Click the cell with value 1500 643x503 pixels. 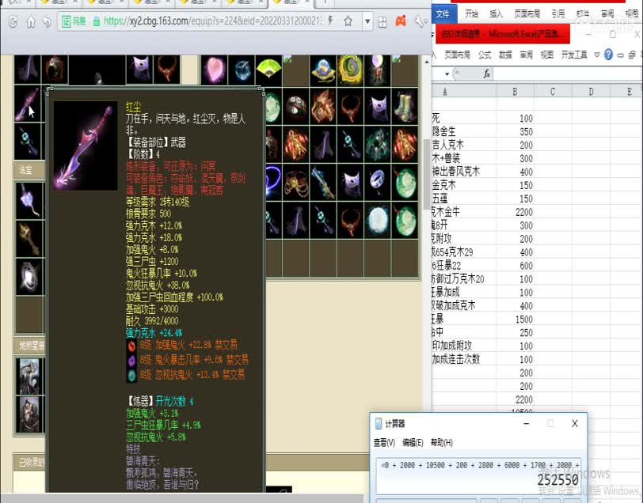(515, 320)
